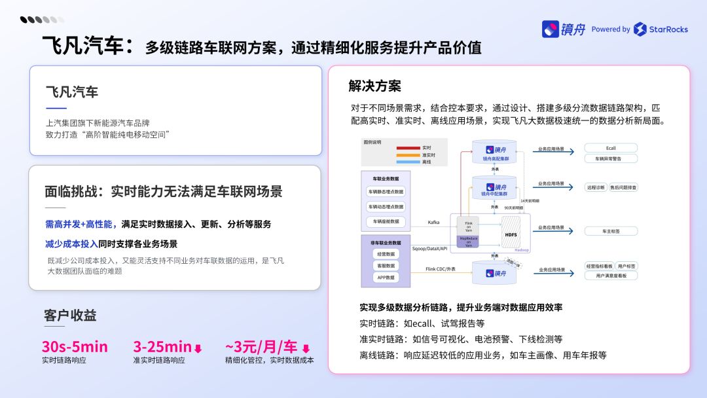Click the blue arrow pointing to 车主标签
Screen dimensions: 707x398
pos(553,231)
